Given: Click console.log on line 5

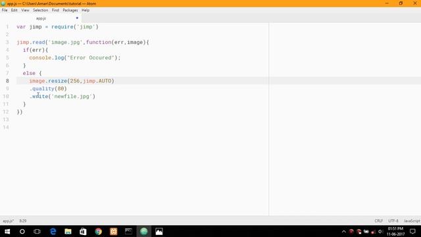Looking at the screenshot, I should 47,58.
